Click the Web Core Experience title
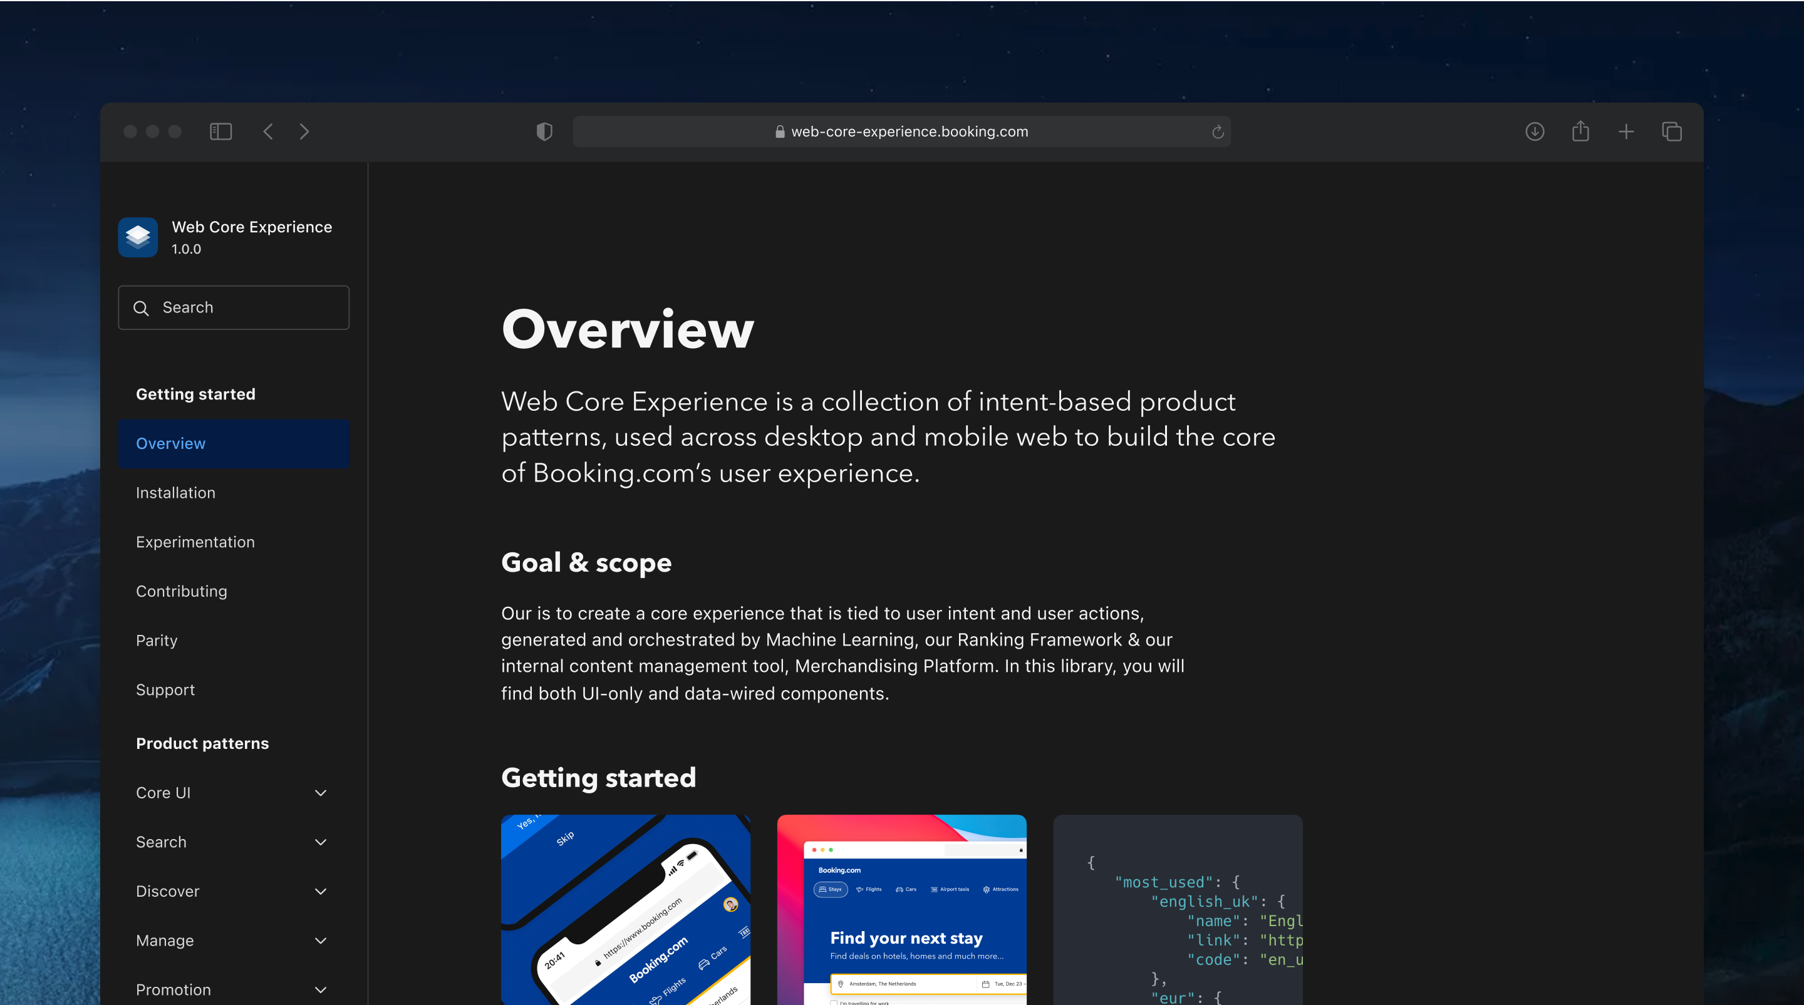The width and height of the screenshot is (1804, 1005). (x=252, y=227)
